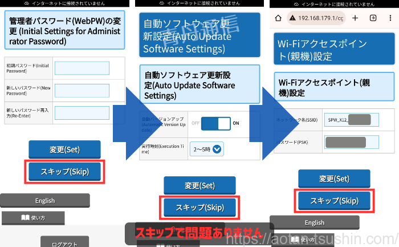This screenshot has width=399, height=247.
Task: Open the browser tab switcher
Action: click(x=372, y=18)
